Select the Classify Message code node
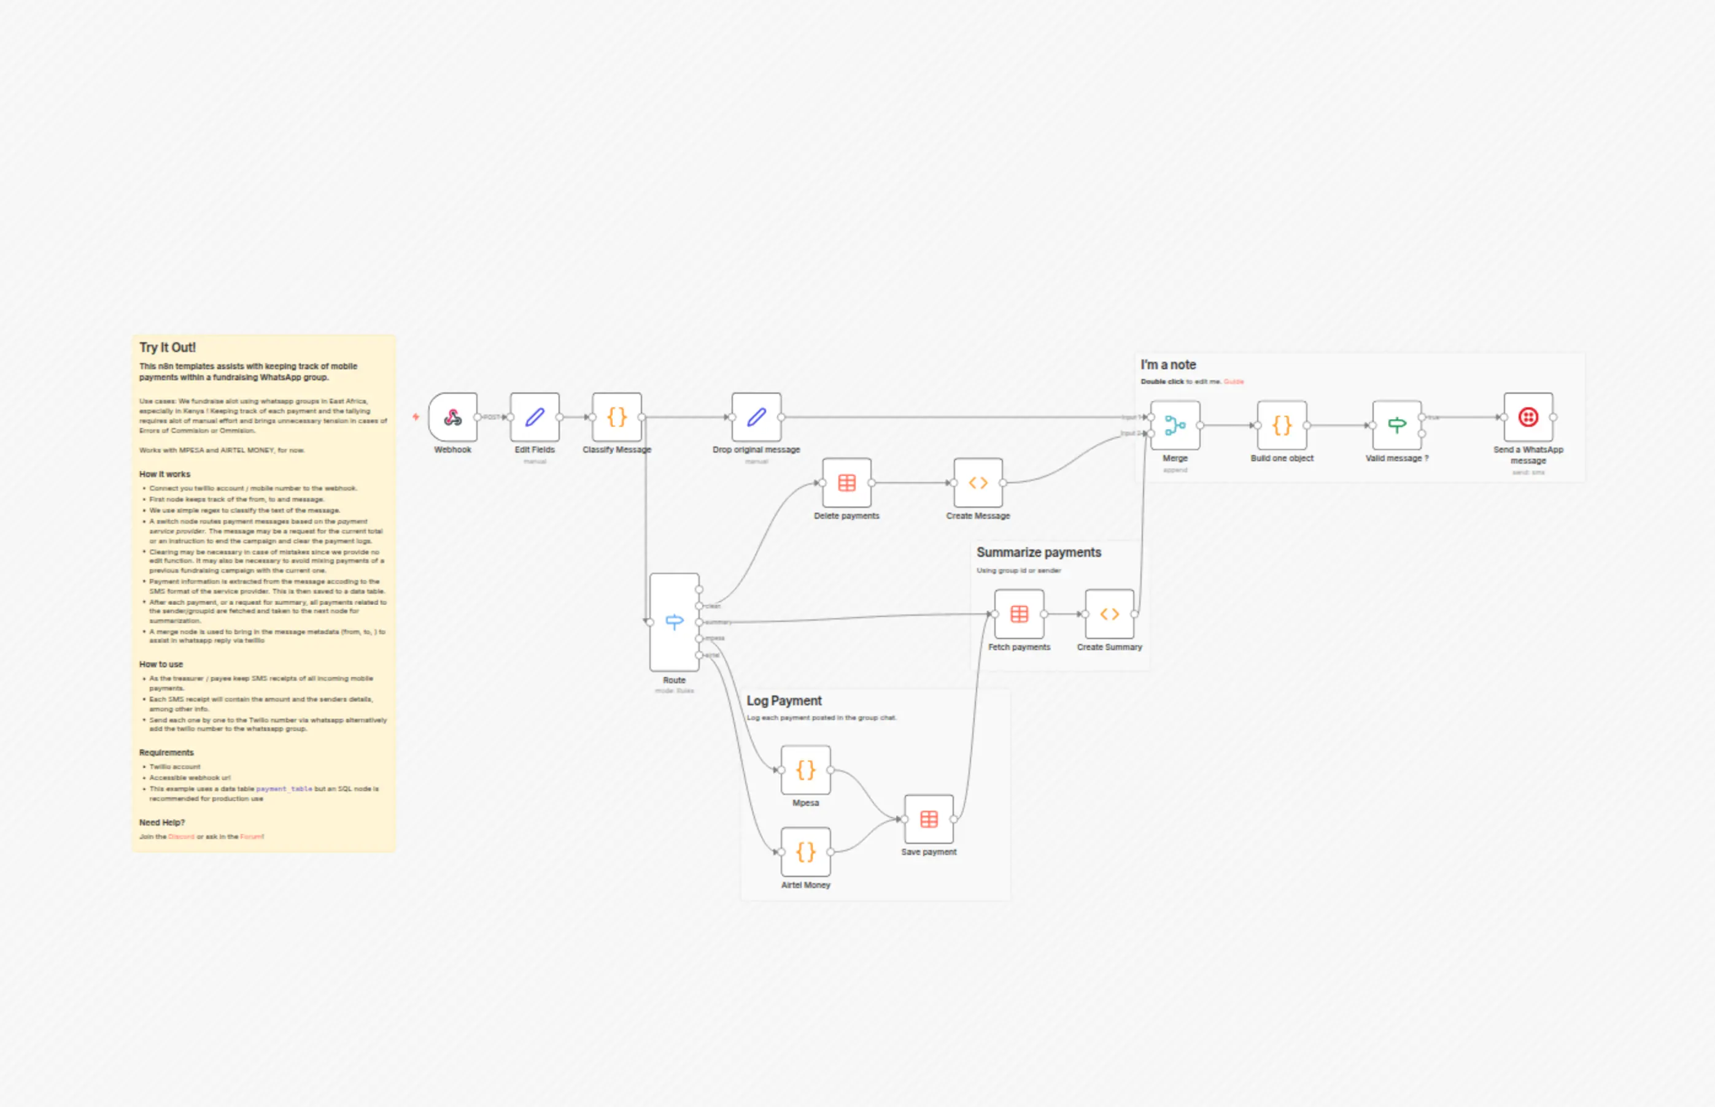 pyautogui.click(x=616, y=417)
